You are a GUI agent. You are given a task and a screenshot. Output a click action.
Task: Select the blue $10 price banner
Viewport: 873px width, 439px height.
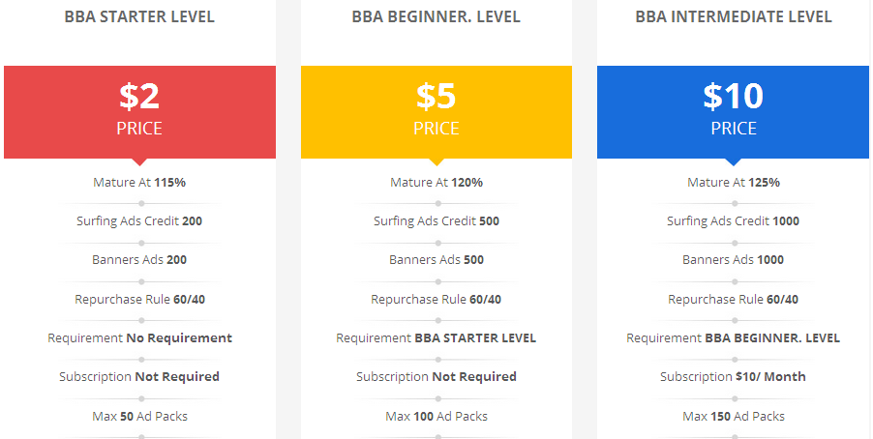pyautogui.click(x=734, y=110)
